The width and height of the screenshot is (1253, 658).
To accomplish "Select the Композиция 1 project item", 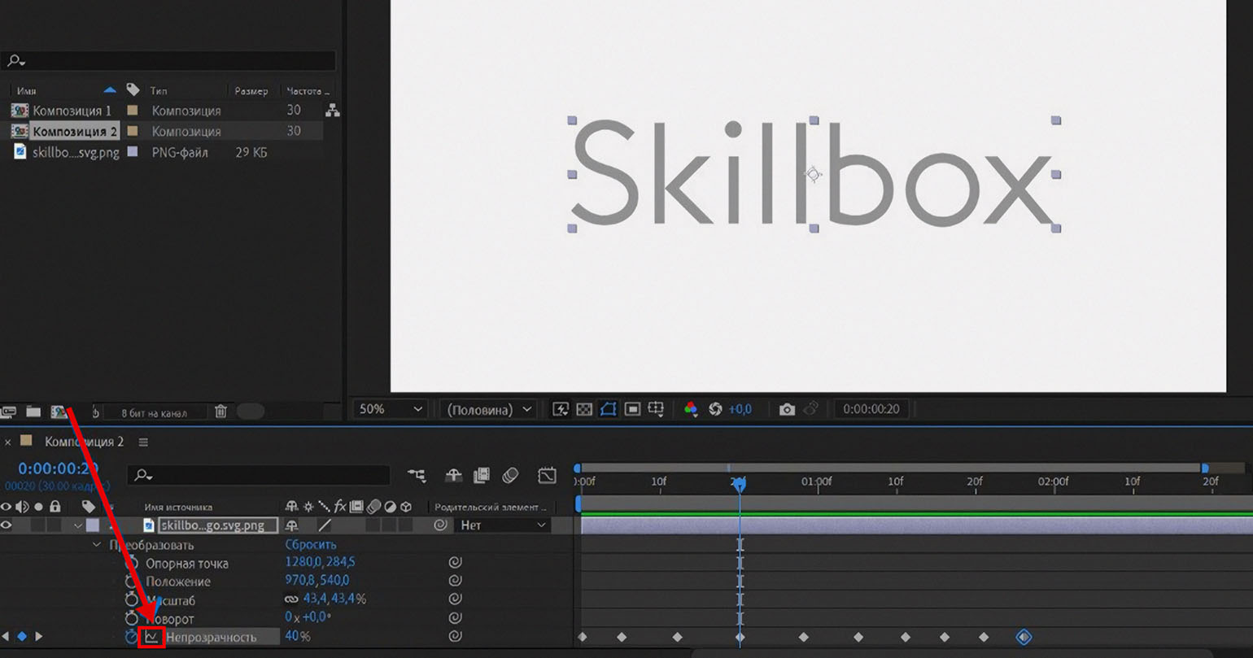I will pyautogui.click(x=72, y=111).
